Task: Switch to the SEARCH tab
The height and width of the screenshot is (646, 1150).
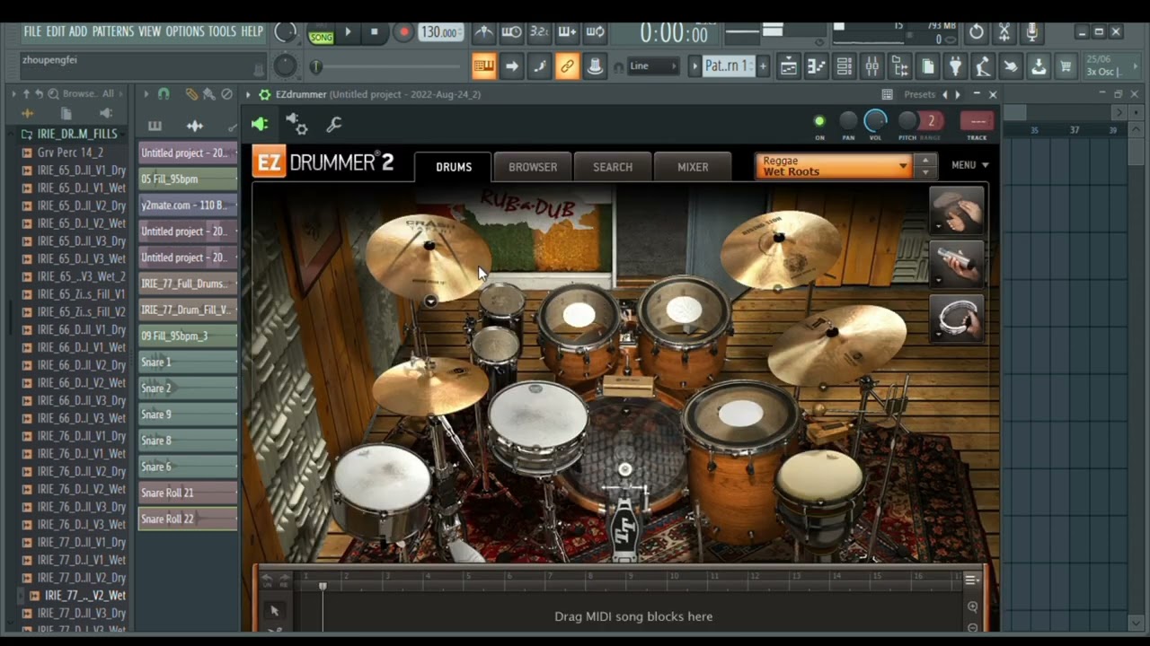Action: click(613, 167)
